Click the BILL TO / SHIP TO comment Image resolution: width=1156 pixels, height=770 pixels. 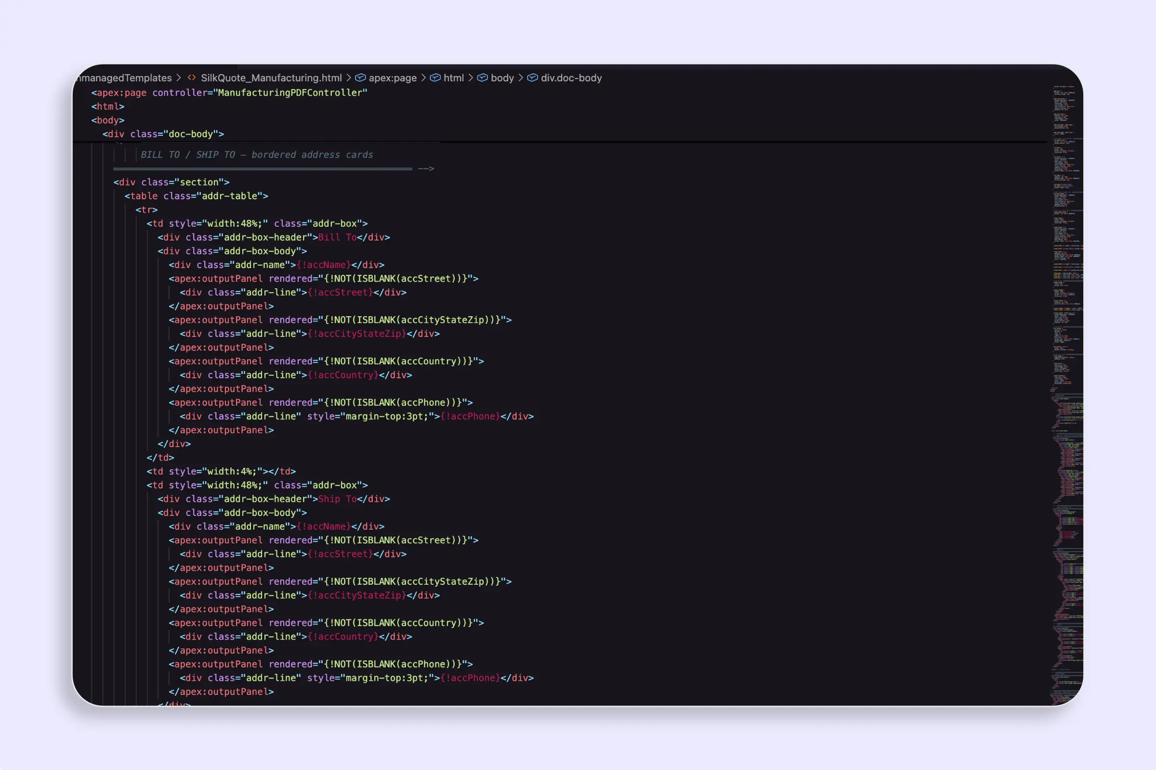pos(257,154)
